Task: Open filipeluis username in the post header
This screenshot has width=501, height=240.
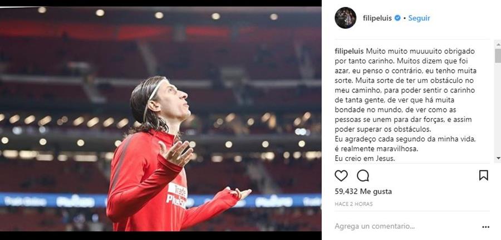Action: coord(377,18)
